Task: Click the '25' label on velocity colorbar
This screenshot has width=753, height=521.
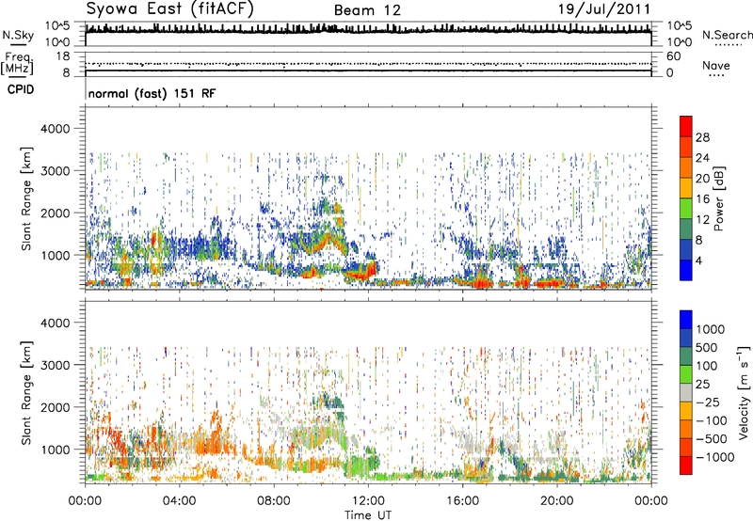Action: click(x=702, y=385)
